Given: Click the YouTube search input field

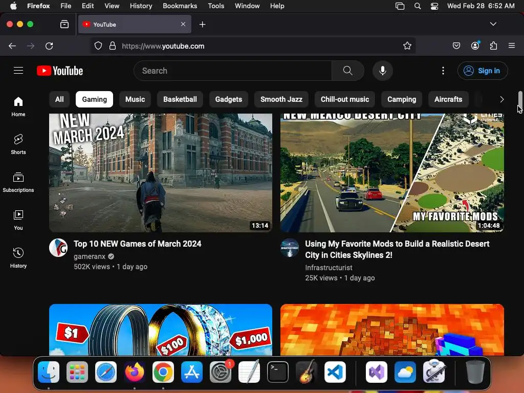Looking at the screenshot, I should coord(233,71).
